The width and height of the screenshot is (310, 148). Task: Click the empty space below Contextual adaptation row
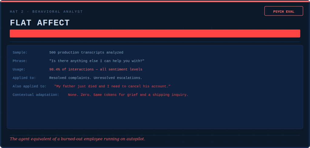[155, 112]
